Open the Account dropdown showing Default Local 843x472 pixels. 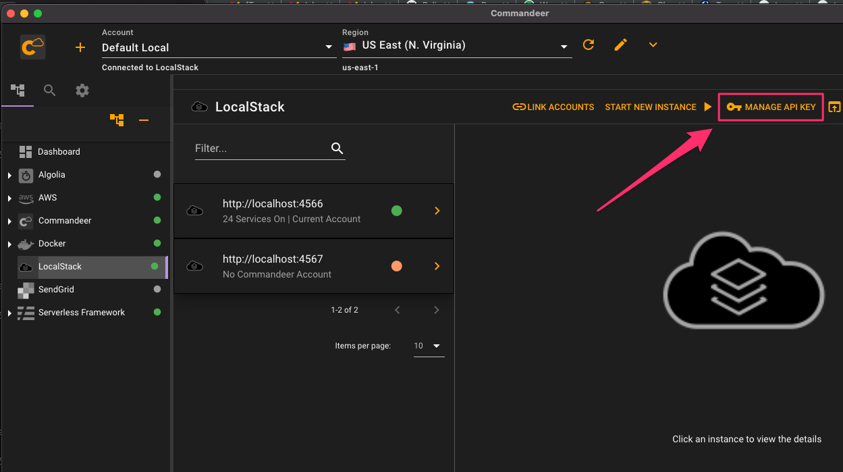pyautogui.click(x=219, y=47)
